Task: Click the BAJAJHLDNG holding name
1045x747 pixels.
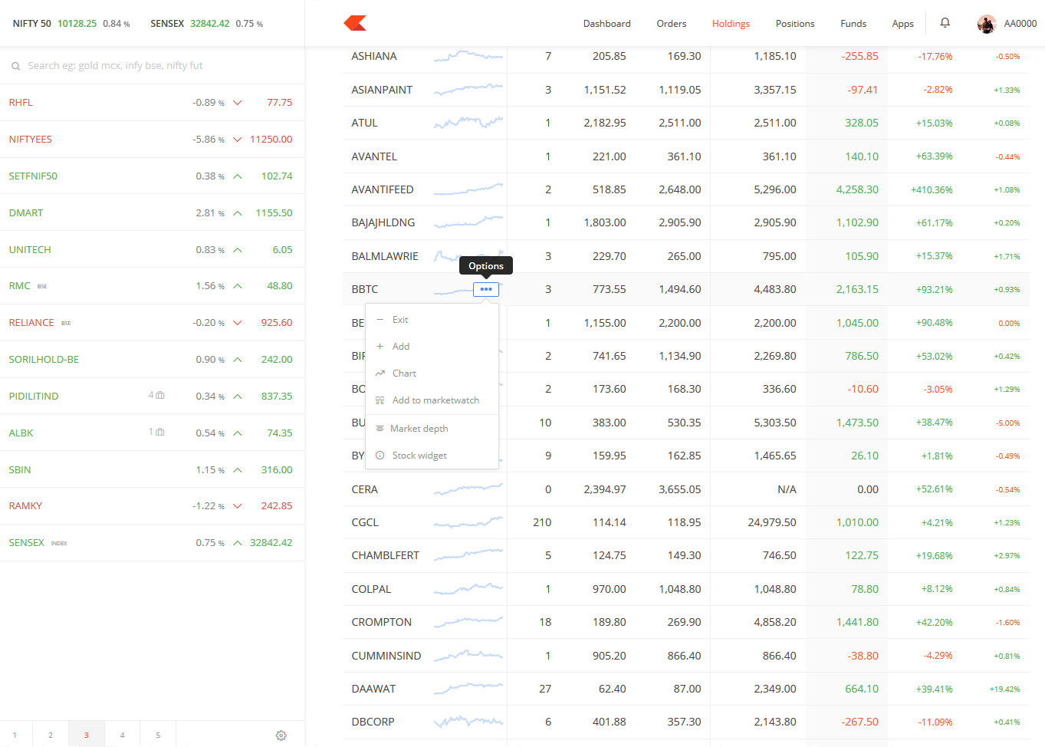Action: 383,222
